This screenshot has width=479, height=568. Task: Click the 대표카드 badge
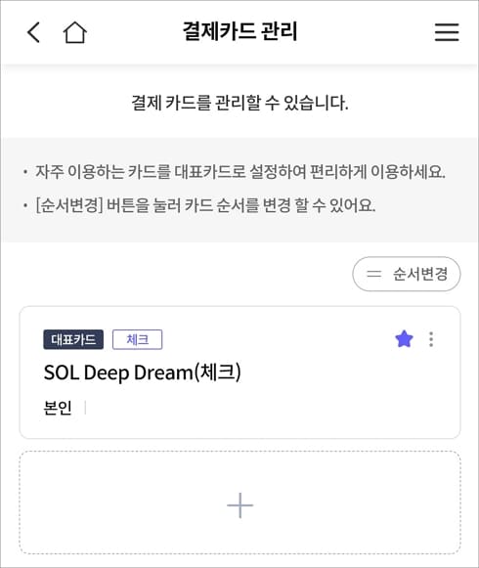point(73,339)
